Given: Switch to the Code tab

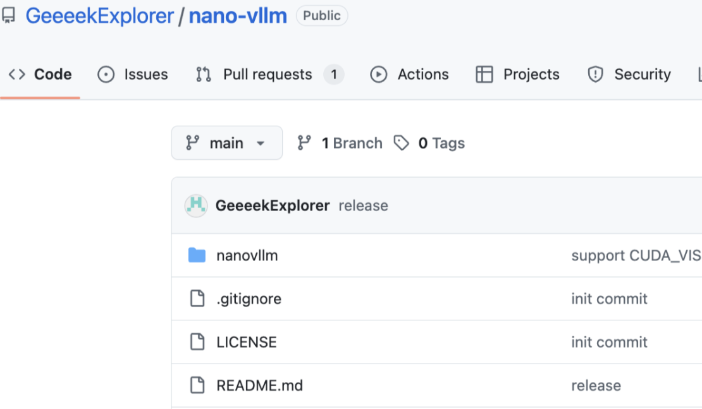Looking at the screenshot, I should pos(40,75).
